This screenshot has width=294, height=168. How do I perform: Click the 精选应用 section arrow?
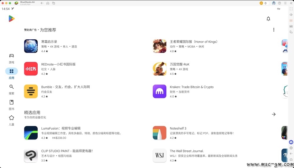click(274, 114)
